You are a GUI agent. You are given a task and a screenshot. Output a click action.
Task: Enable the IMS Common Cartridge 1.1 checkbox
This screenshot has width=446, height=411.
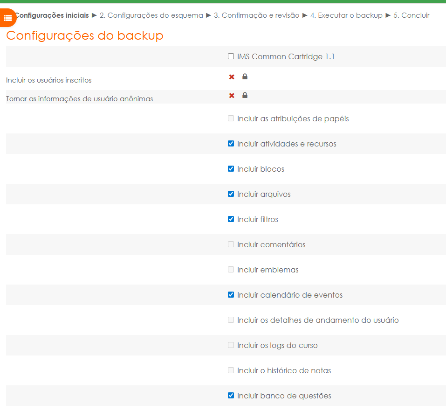pos(231,56)
